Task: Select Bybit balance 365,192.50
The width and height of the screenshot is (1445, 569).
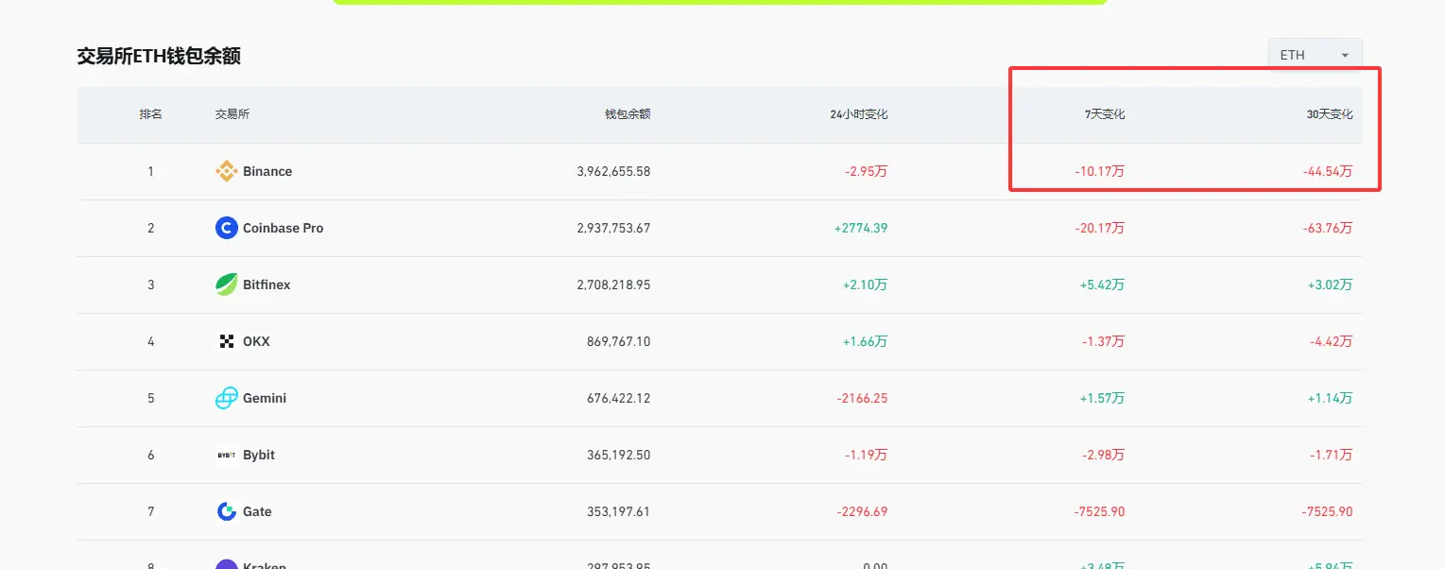Action: tap(619, 455)
